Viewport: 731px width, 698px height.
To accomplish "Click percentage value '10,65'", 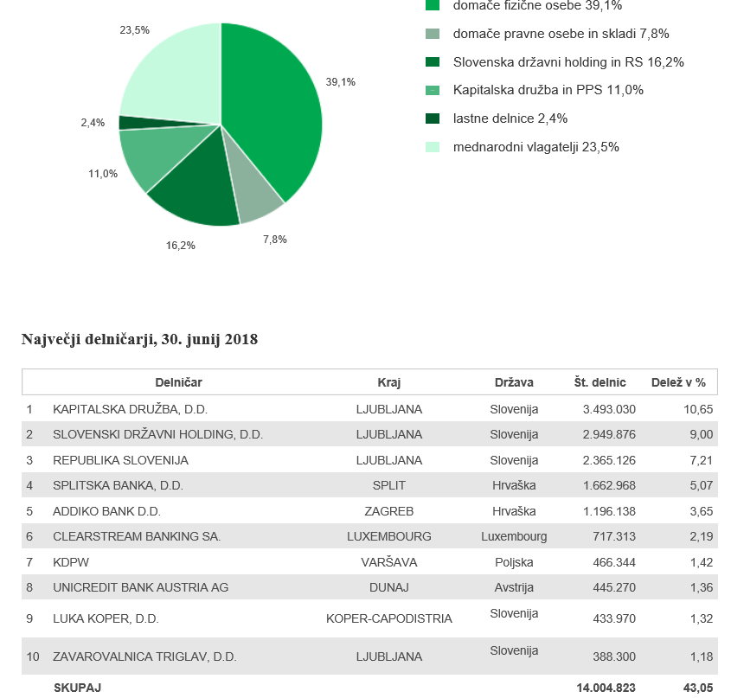I will click(698, 409).
